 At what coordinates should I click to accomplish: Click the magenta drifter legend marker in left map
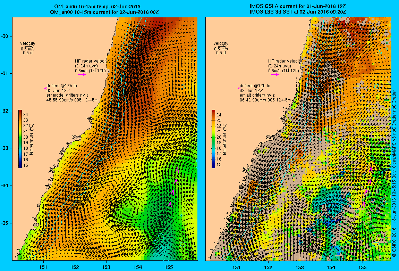[45, 88]
